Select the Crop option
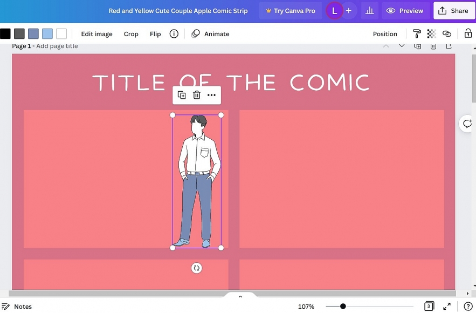The image size is (476, 313). [131, 34]
